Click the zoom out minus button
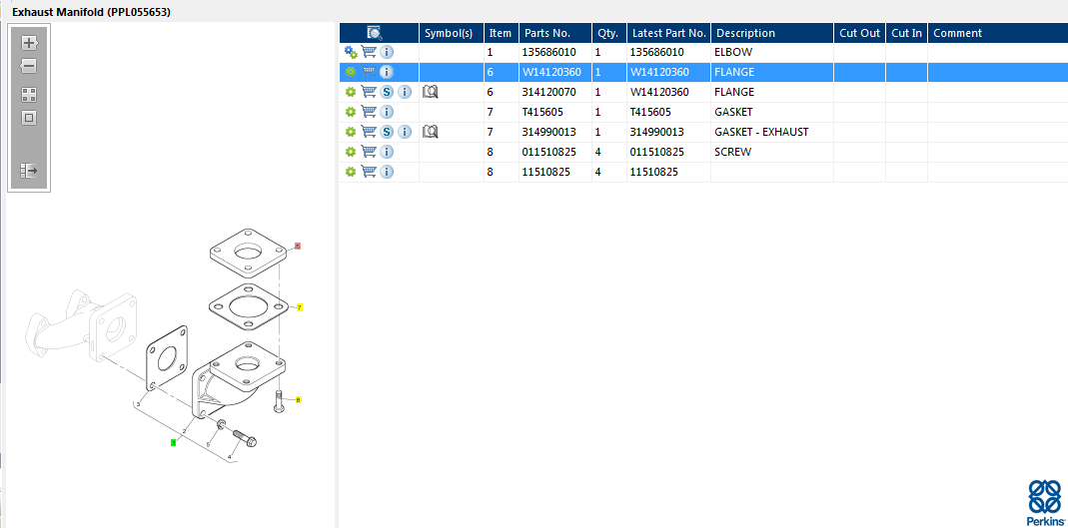 (x=29, y=66)
